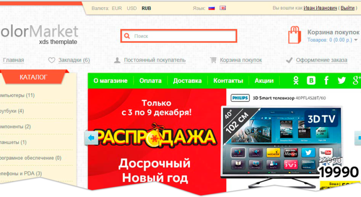Click the checkmark icon for Оформление заказа
This screenshot has height=197, width=361.
point(289,60)
